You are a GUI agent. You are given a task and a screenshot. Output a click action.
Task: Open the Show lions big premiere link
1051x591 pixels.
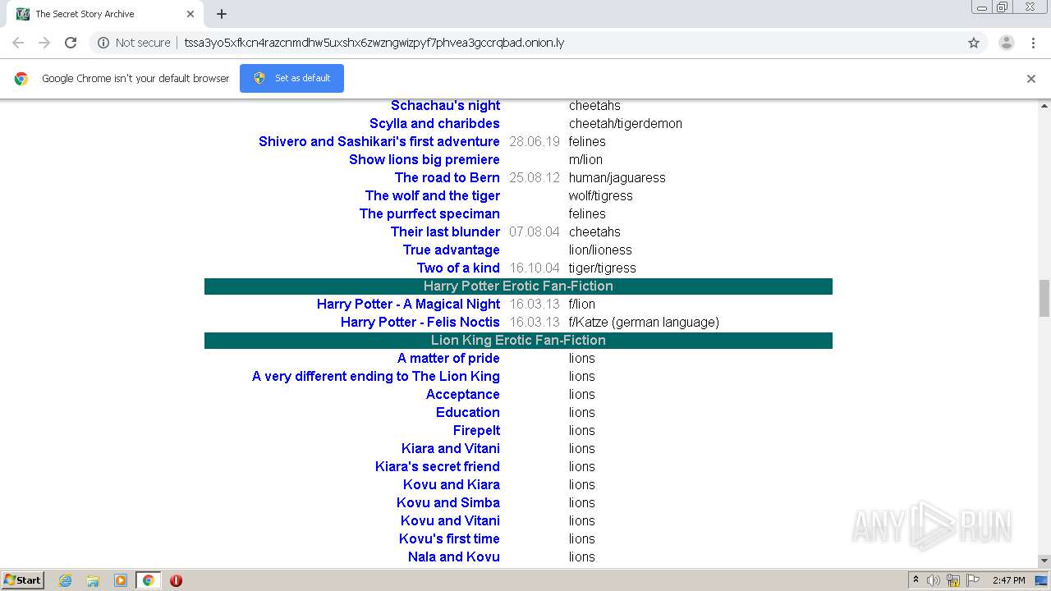pos(425,159)
